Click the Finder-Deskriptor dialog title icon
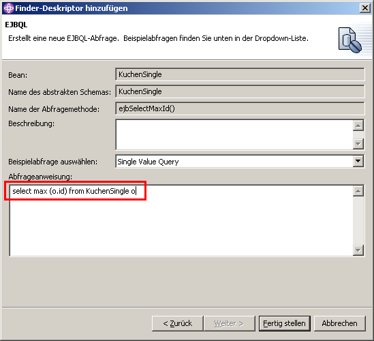374x341 pixels. 9,8
